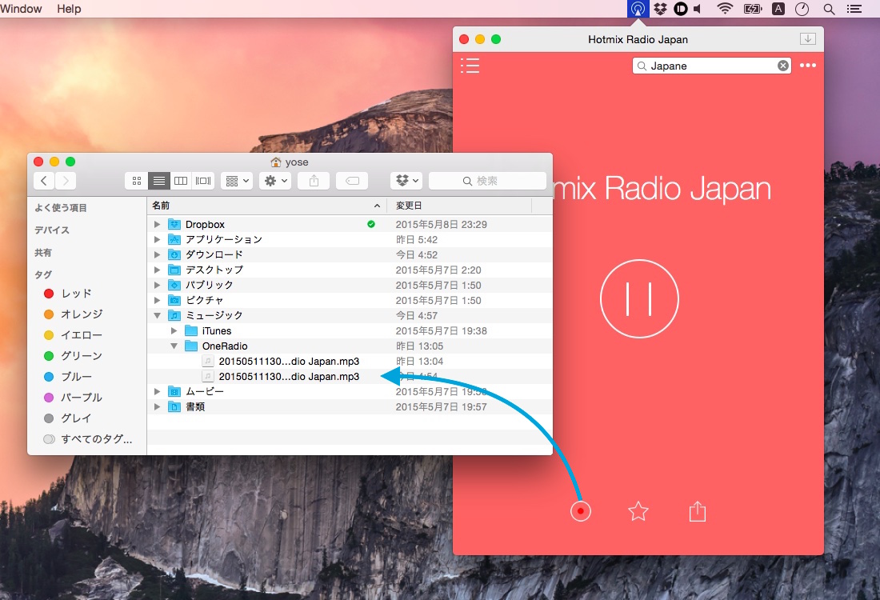The image size is (880, 600).
Task: Click the デバイス sidebar heading
Action: [x=52, y=230]
